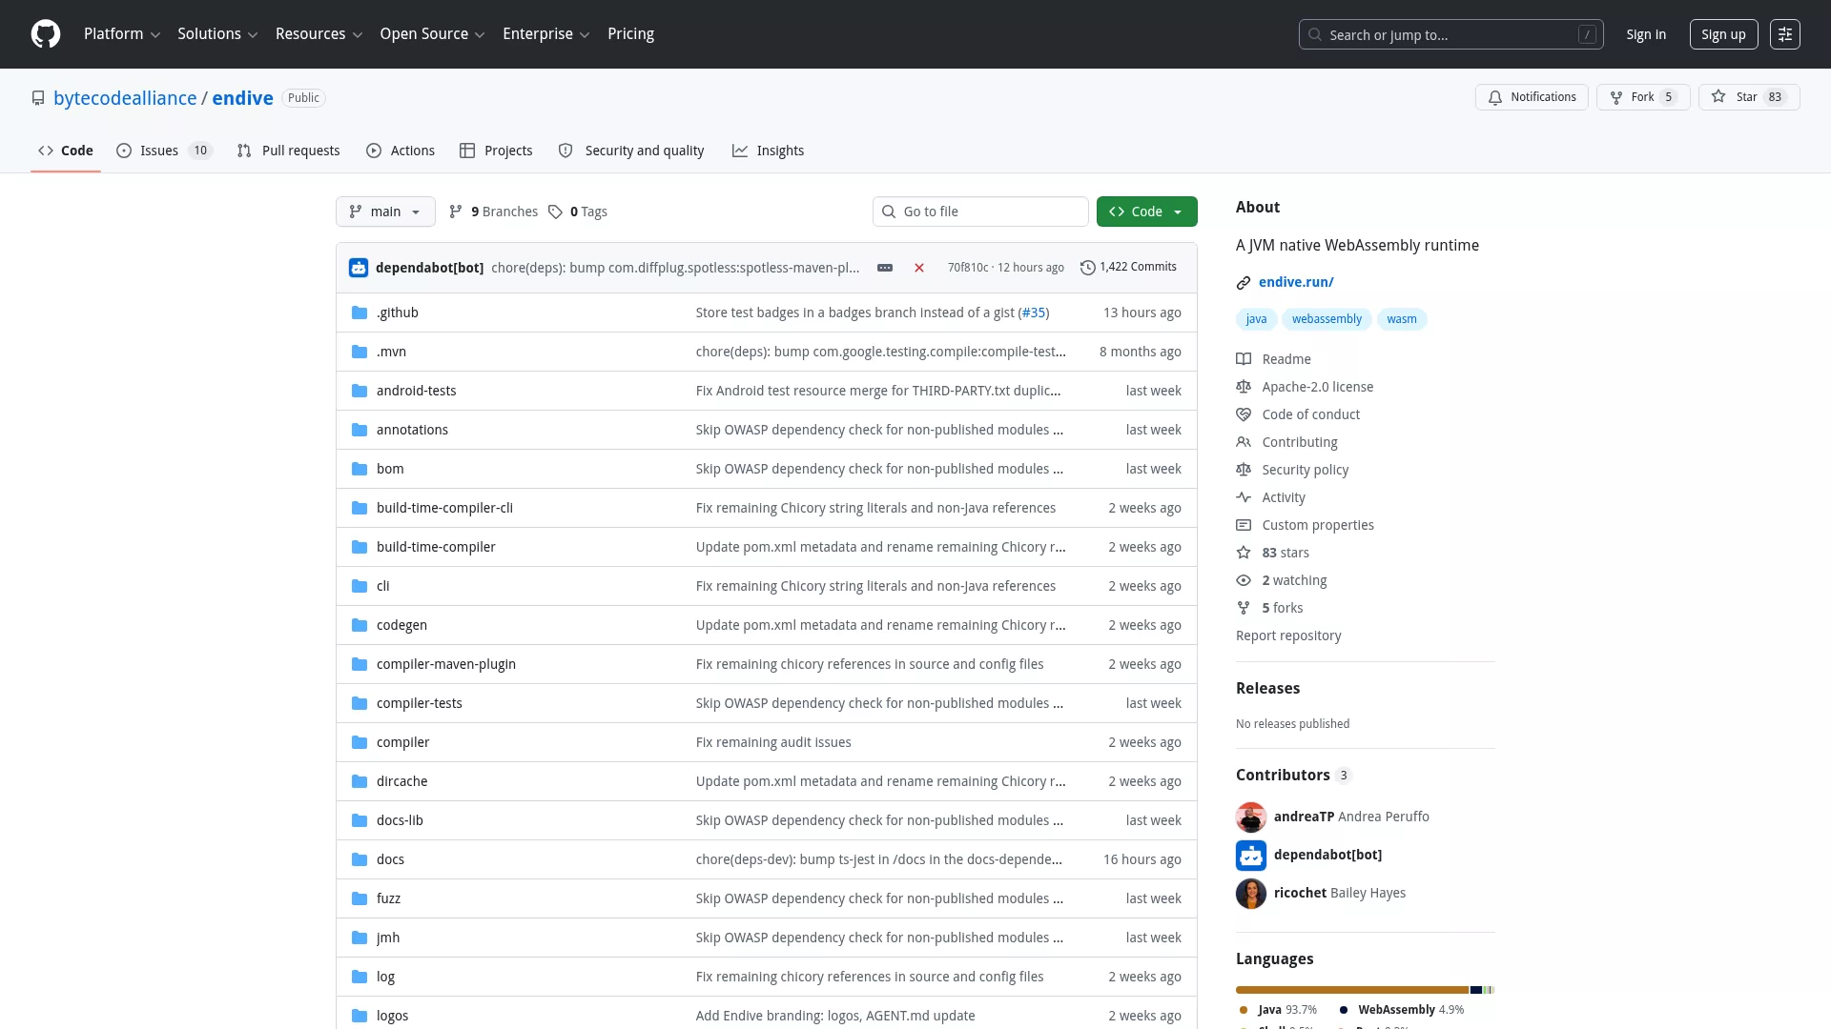Click Report repository link
The width and height of the screenshot is (1831, 1029).
coord(1288,636)
